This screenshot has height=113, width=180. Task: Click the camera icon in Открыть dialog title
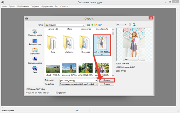27,19
